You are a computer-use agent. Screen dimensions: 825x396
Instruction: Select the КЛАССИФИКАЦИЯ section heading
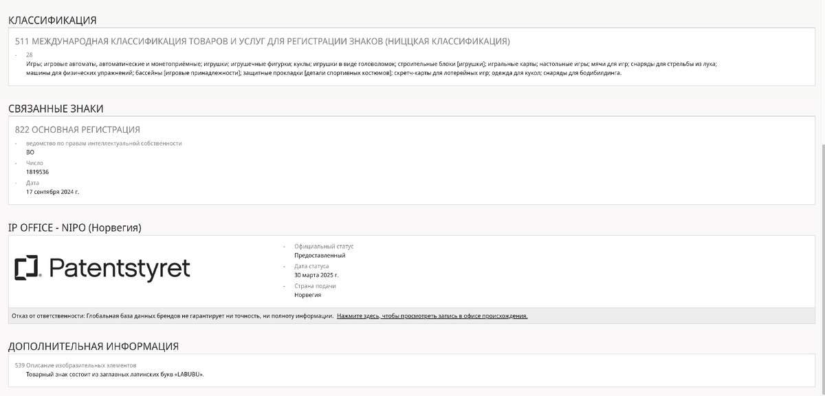pyautogui.click(x=52, y=21)
